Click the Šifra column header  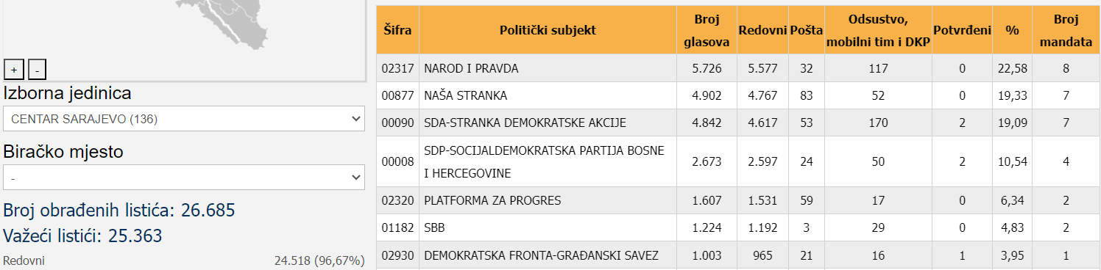[x=397, y=30]
